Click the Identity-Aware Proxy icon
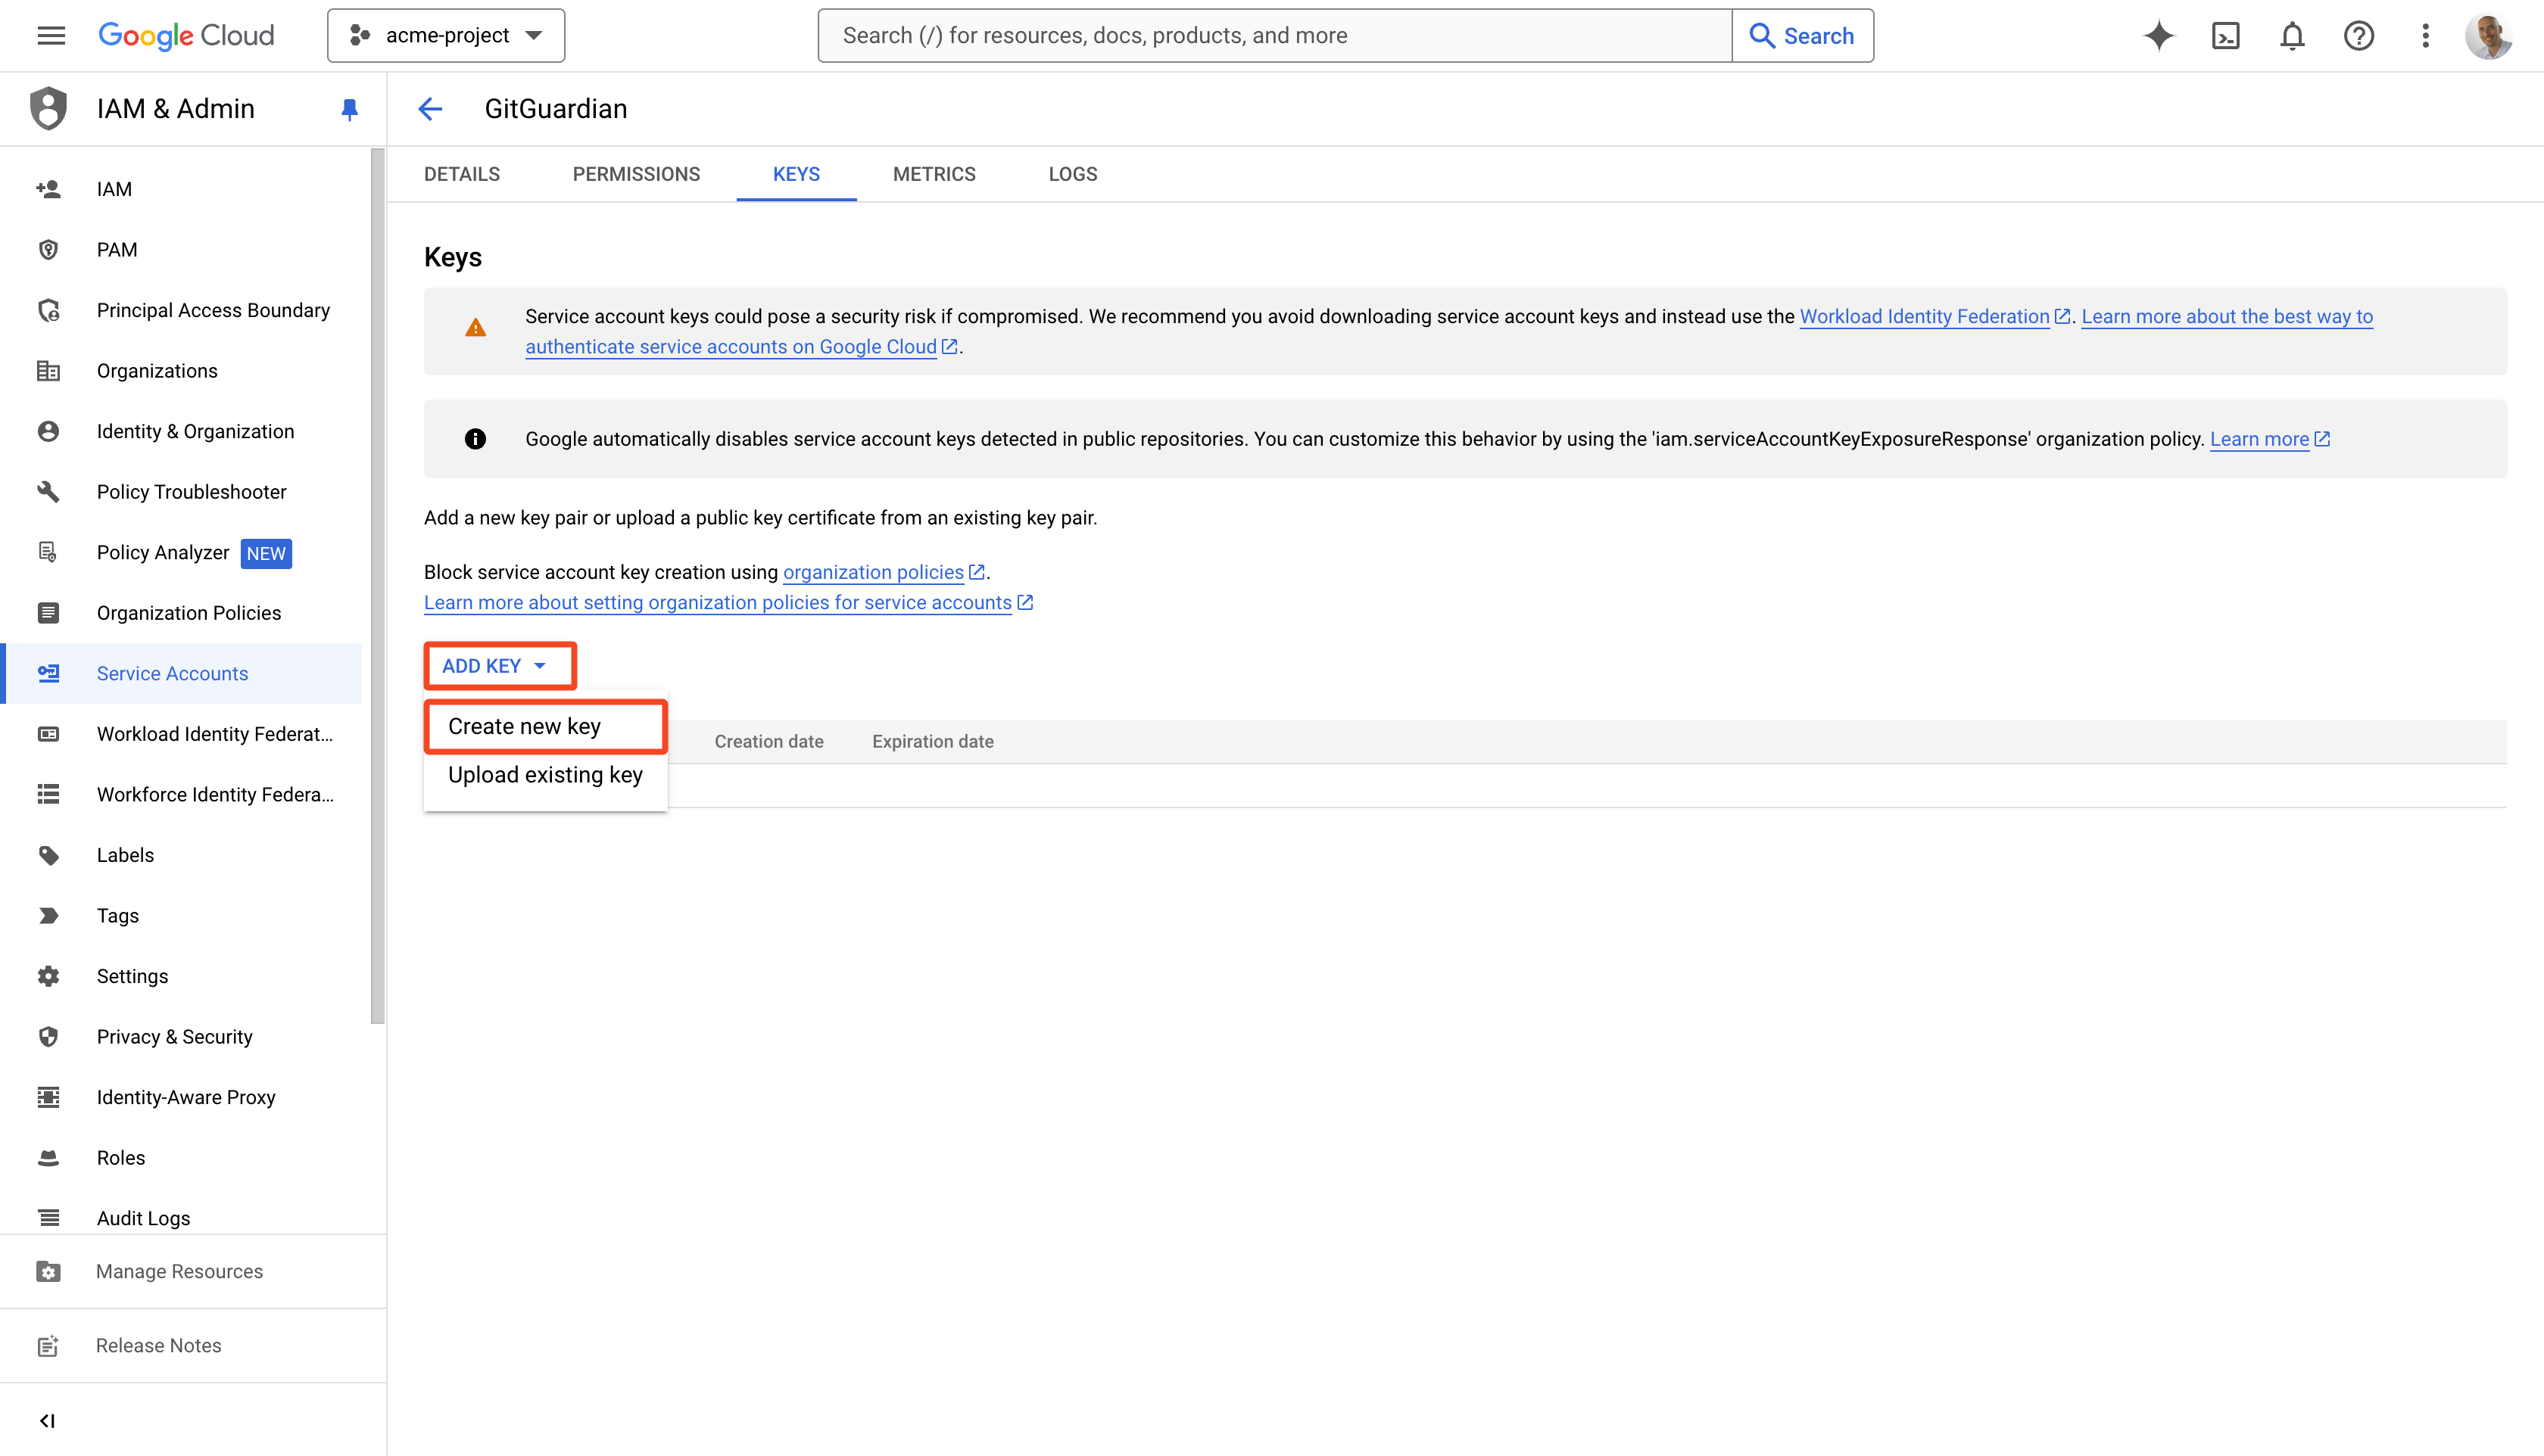This screenshot has width=2544, height=1456. (x=48, y=1097)
